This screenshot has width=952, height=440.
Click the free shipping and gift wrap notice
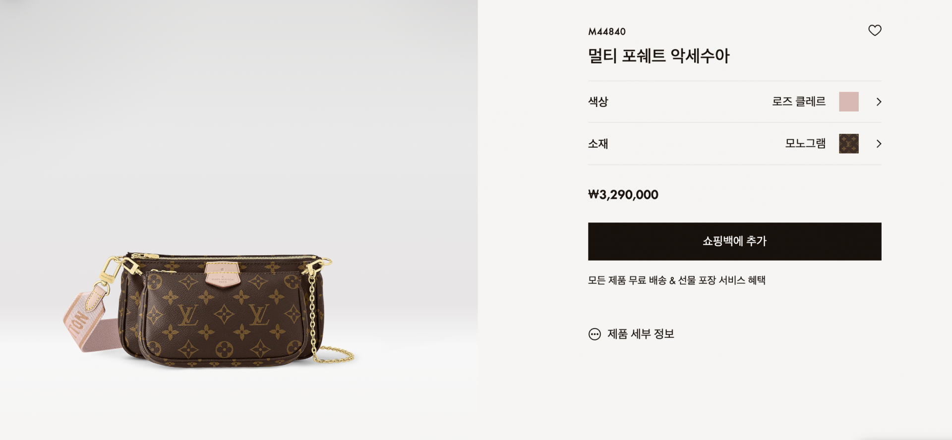pos(677,280)
